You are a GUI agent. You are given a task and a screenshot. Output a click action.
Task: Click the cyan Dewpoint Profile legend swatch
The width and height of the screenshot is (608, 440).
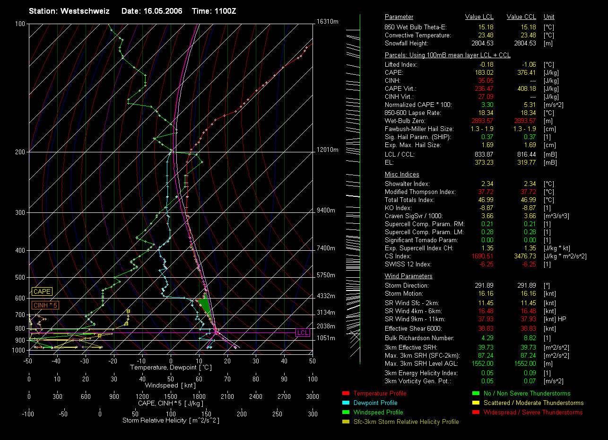(345, 403)
